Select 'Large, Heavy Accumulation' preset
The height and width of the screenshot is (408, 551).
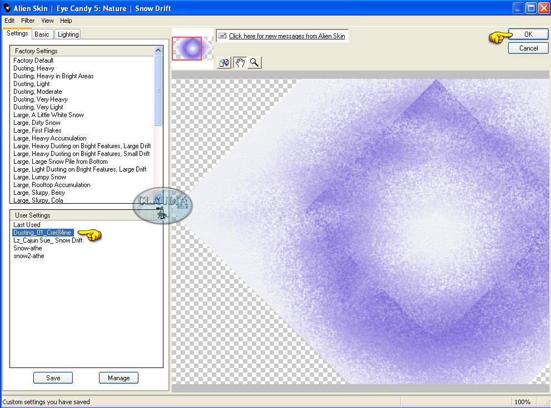[x=50, y=138]
